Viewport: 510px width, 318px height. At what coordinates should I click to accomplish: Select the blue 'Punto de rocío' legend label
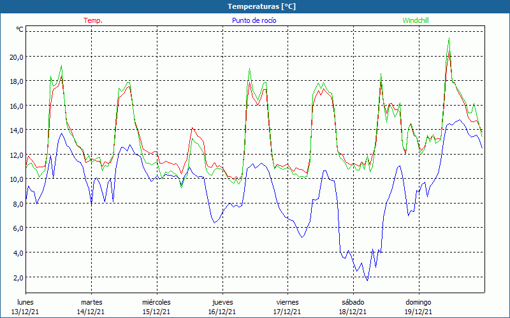click(x=254, y=20)
